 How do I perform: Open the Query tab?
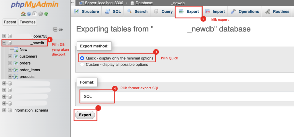(x=163, y=12)
